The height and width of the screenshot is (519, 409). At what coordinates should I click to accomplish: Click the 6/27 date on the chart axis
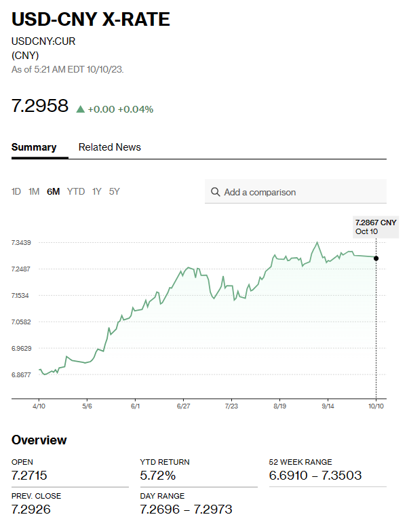[183, 406]
